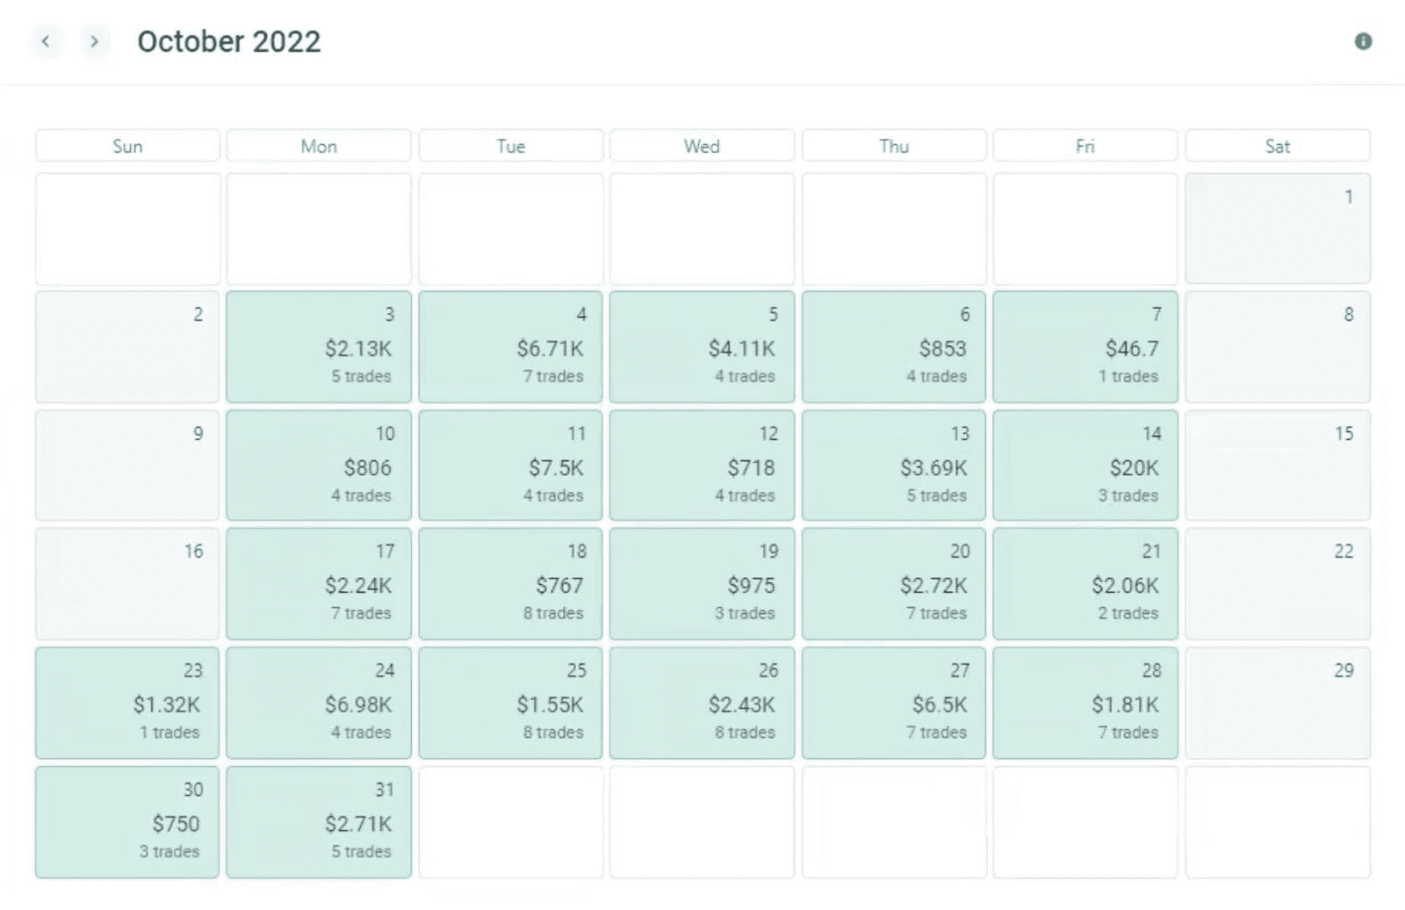
Task: Click the Sun column header
Action: pos(126,146)
